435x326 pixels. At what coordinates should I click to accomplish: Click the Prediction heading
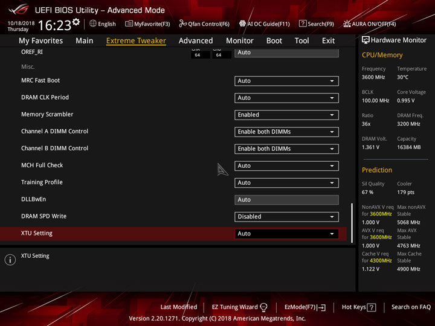click(x=377, y=170)
